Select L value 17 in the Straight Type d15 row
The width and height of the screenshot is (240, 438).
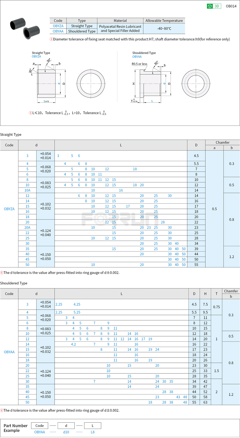(x=128, y=206)
